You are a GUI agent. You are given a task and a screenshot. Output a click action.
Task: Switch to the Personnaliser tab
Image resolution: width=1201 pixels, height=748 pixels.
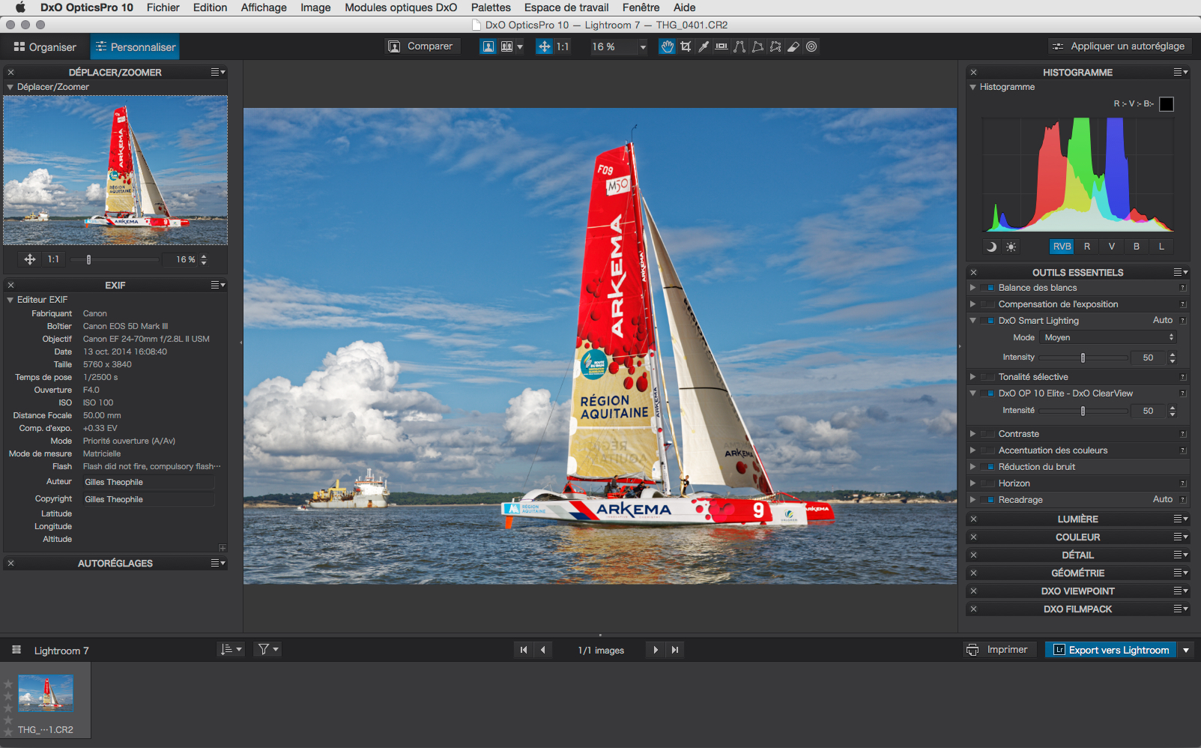[x=135, y=46]
